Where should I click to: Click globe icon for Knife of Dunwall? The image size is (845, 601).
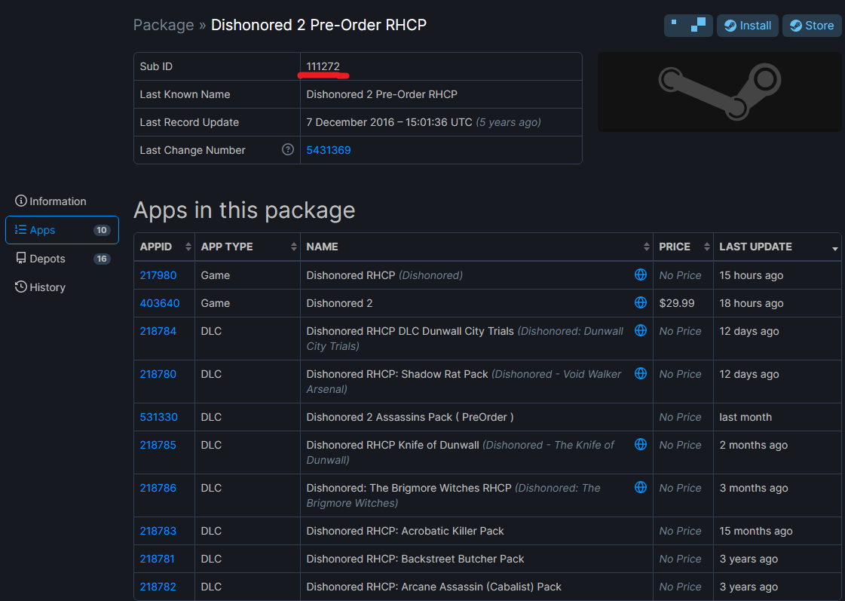(x=640, y=445)
